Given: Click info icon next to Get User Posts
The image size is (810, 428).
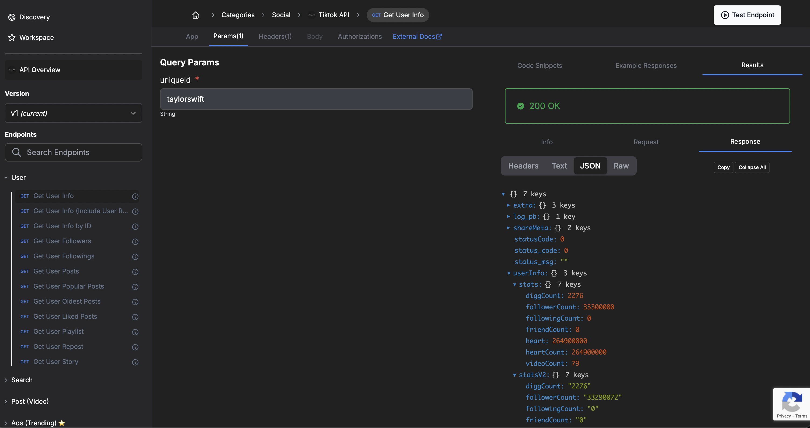Looking at the screenshot, I should [x=135, y=272].
